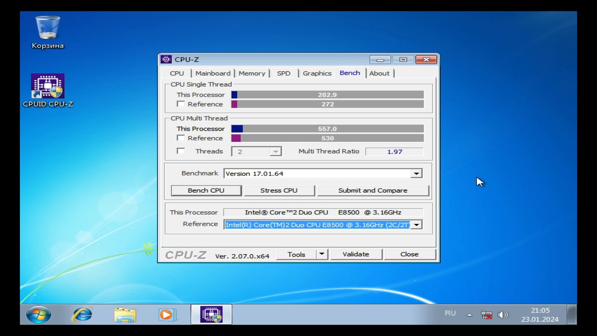The width and height of the screenshot is (597, 336).
Task: Expand the Reference processor dropdown
Action: (x=416, y=224)
